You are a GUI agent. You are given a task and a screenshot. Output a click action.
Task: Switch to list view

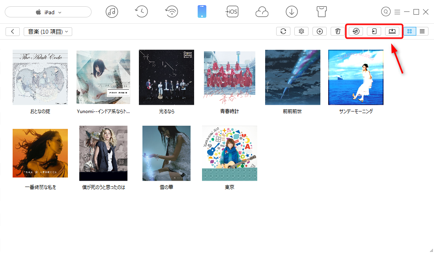[x=422, y=31]
